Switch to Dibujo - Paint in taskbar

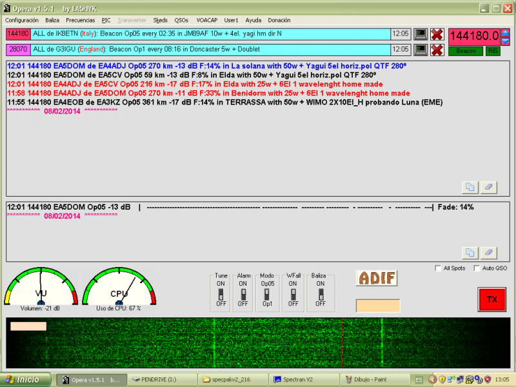click(375, 380)
